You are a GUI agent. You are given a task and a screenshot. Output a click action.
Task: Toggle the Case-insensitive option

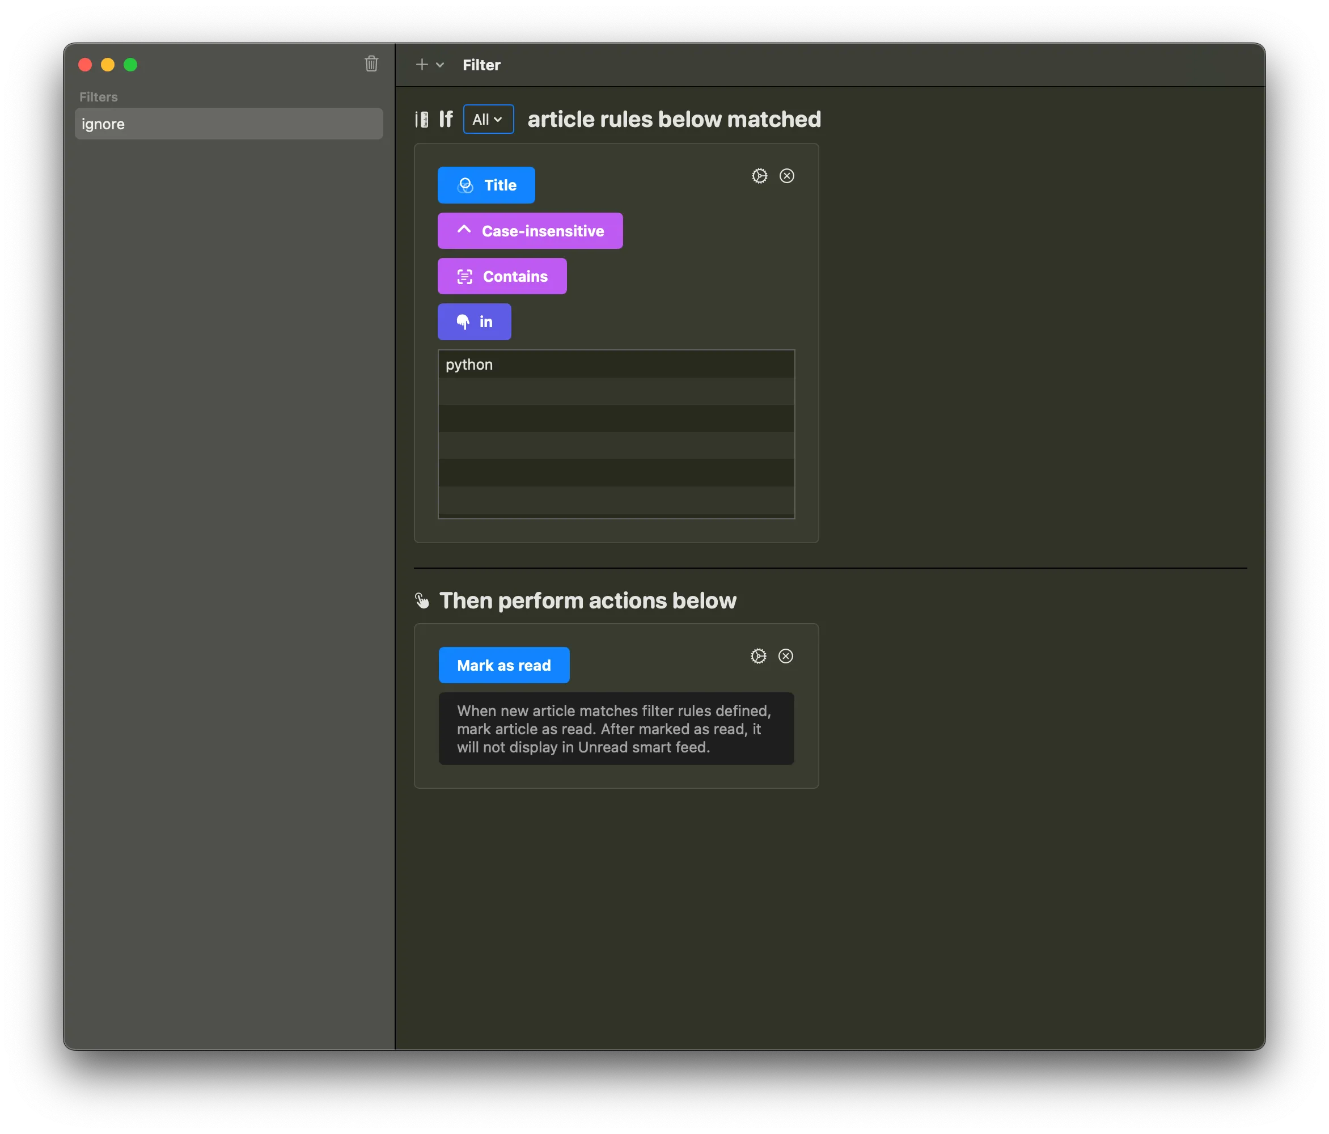click(530, 231)
